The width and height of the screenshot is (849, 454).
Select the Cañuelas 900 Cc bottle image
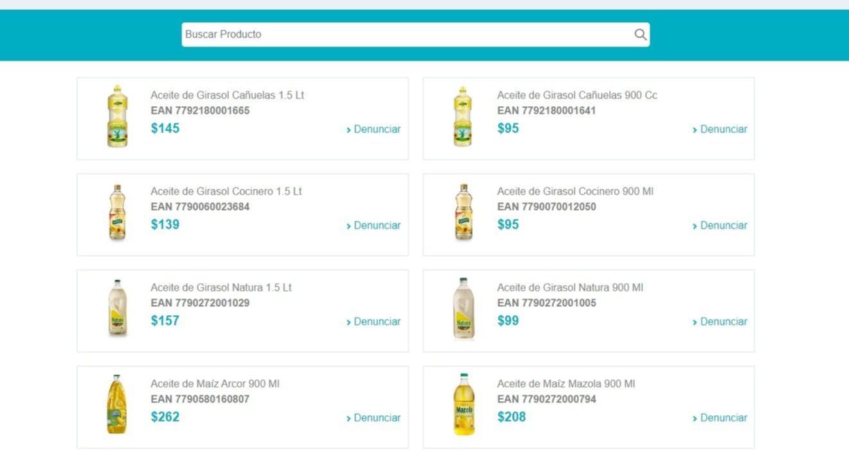pos(462,117)
